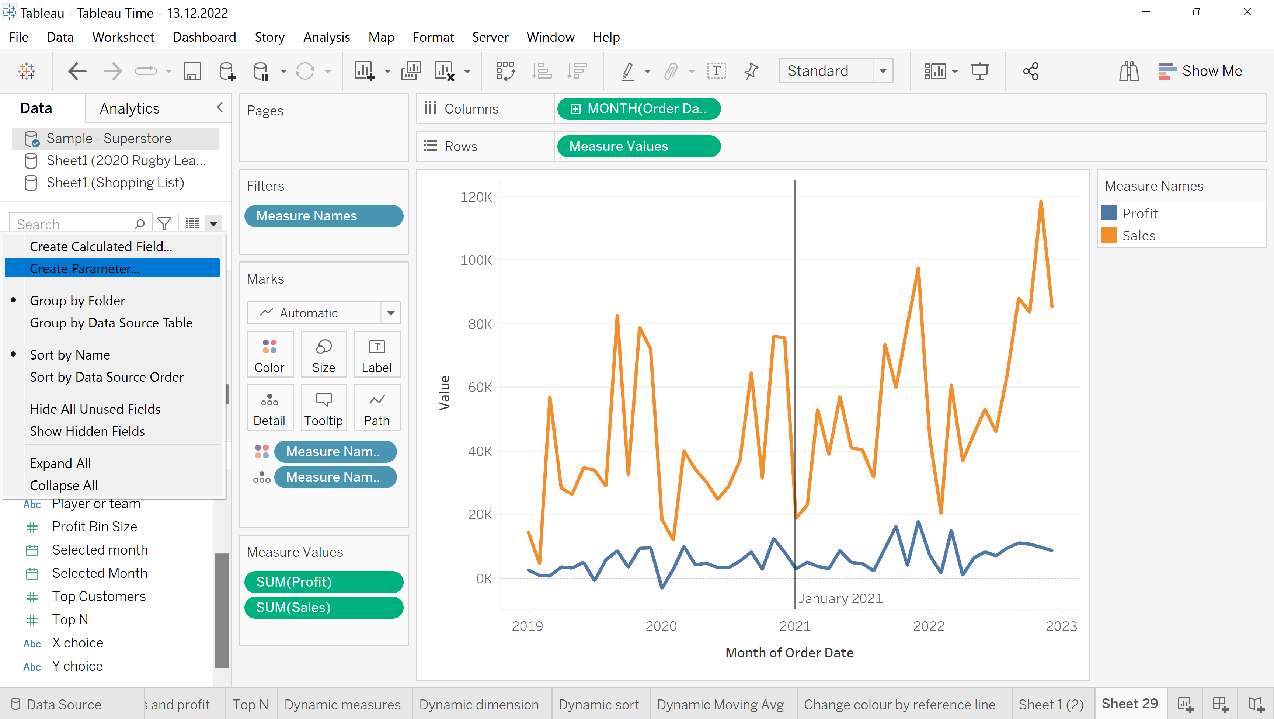Image resolution: width=1274 pixels, height=719 pixels.
Task: Click the share workbook icon
Action: 1031,71
